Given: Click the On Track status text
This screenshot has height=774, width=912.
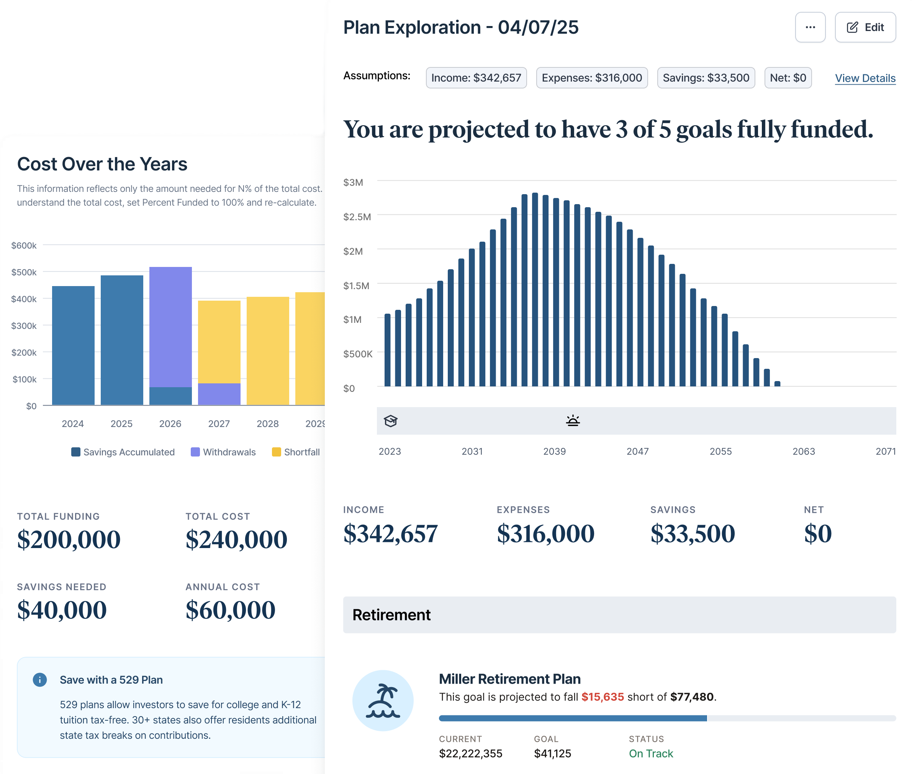Looking at the screenshot, I should (650, 753).
